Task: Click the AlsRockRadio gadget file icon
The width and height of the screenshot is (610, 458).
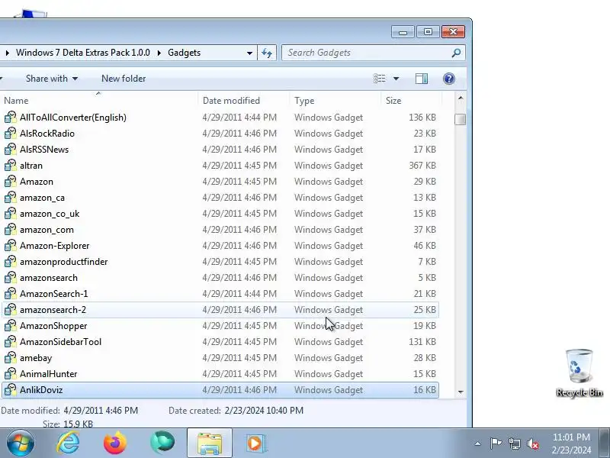Action: click(x=11, y=133)
